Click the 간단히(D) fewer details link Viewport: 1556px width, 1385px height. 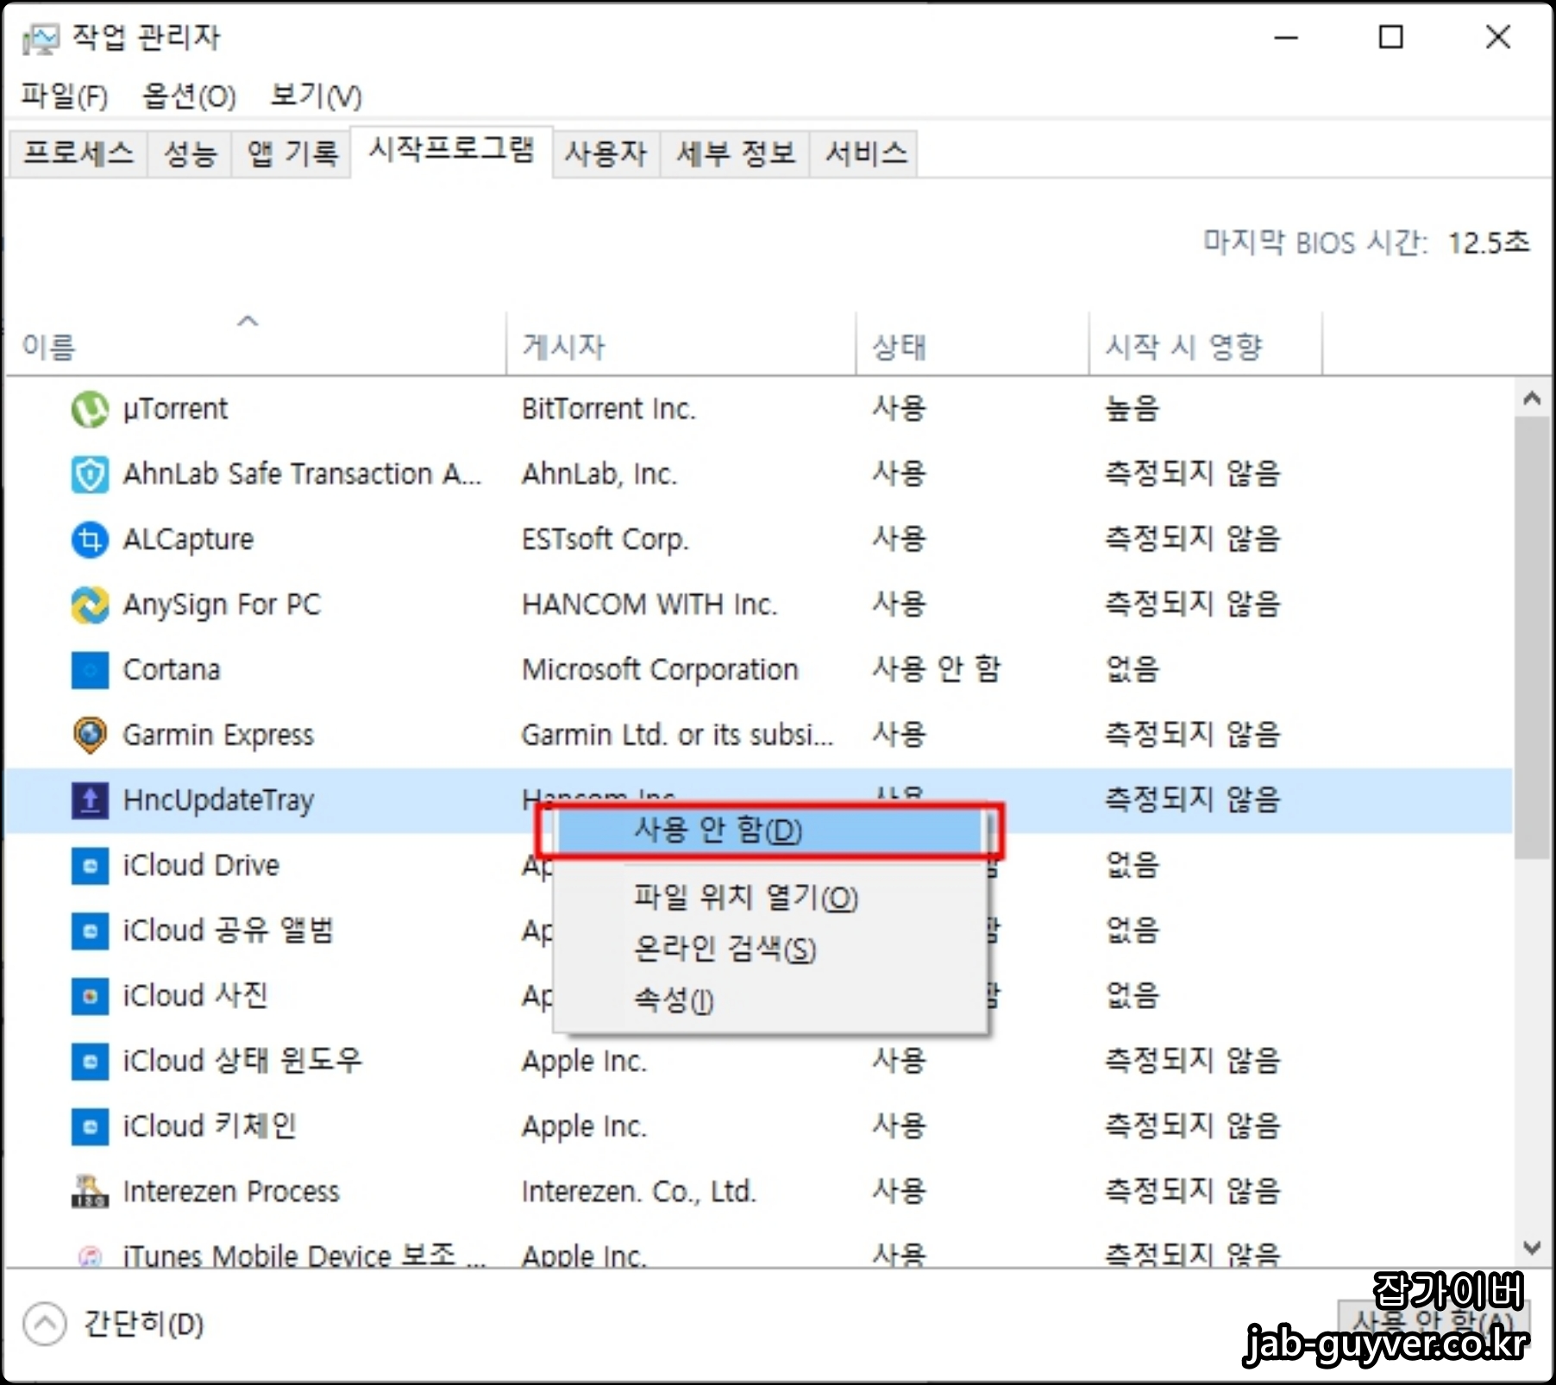click(143, 1324)
